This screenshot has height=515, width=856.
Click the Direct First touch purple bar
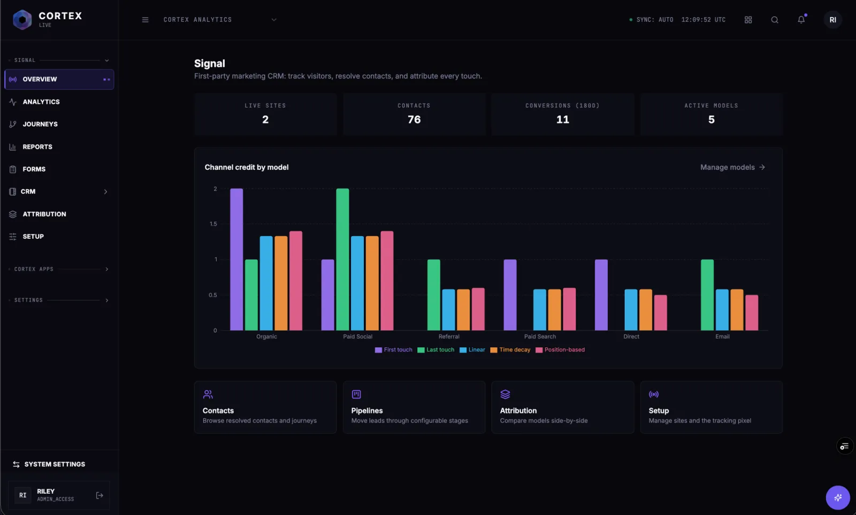coord(601,295)
